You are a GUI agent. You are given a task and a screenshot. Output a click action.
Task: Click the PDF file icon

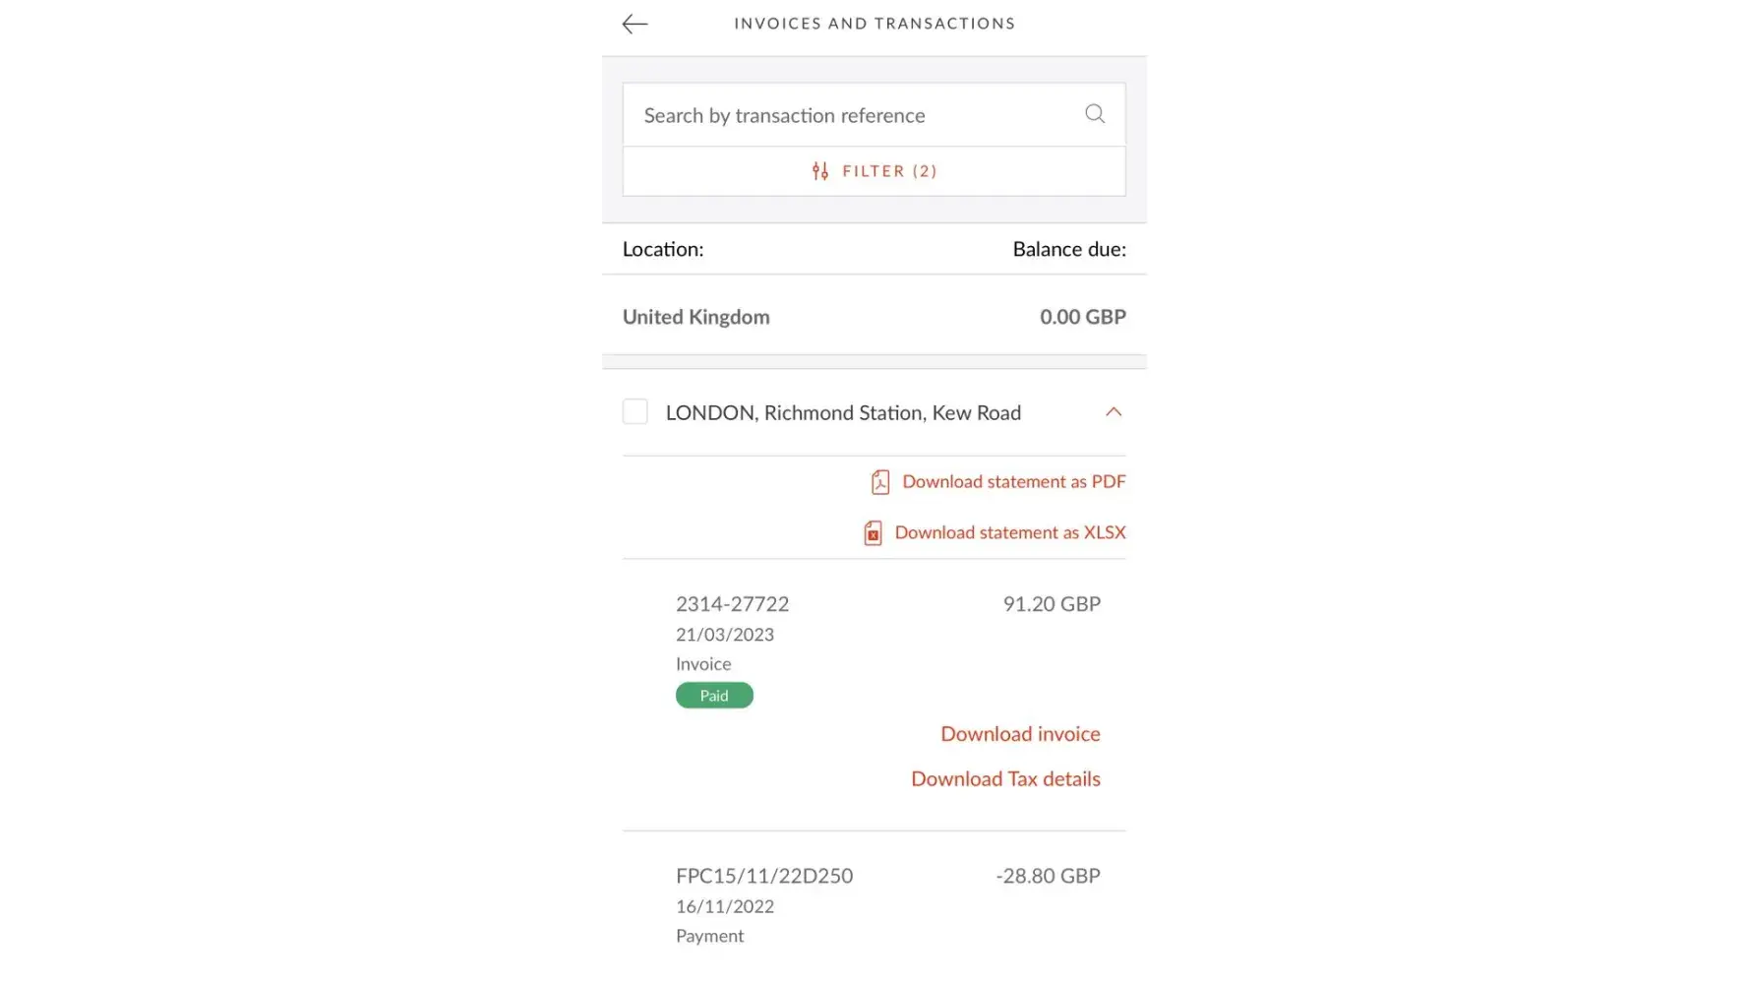click(x=880, y=482)
